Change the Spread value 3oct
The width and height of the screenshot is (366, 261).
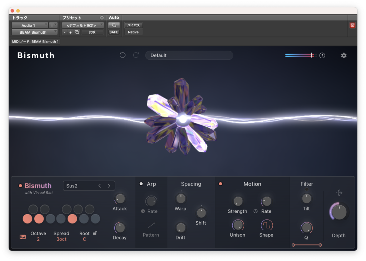click(61, 239)
